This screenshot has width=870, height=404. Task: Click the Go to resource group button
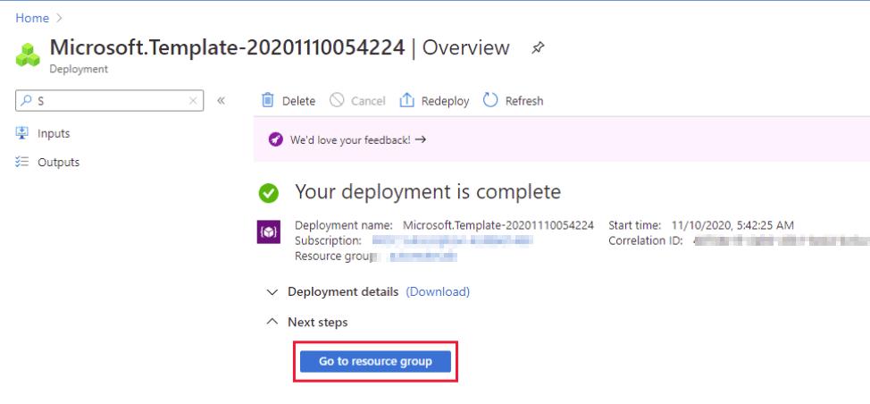tap(375, 361)
